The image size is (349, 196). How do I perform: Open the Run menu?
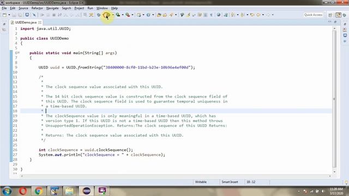90,8
